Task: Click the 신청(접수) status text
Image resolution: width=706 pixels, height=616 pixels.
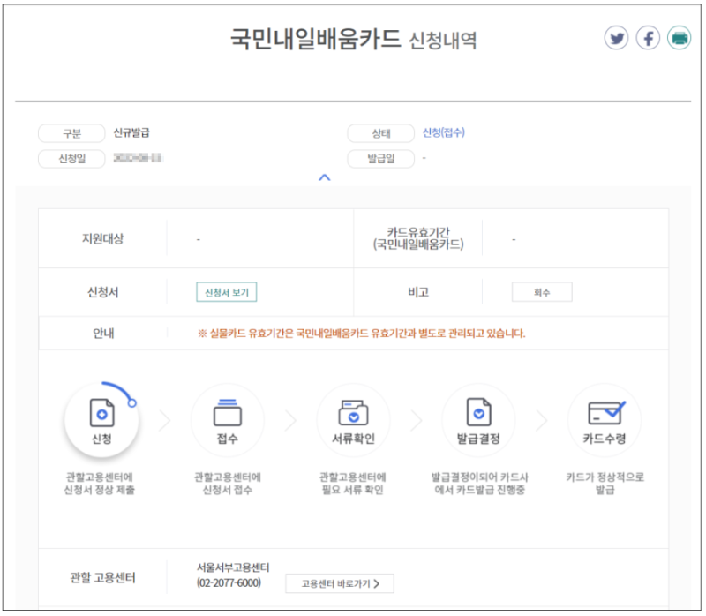Action: 444,133
